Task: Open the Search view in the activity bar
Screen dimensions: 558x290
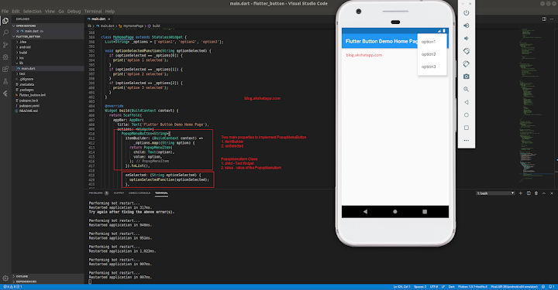Action: tap(5, 32)
